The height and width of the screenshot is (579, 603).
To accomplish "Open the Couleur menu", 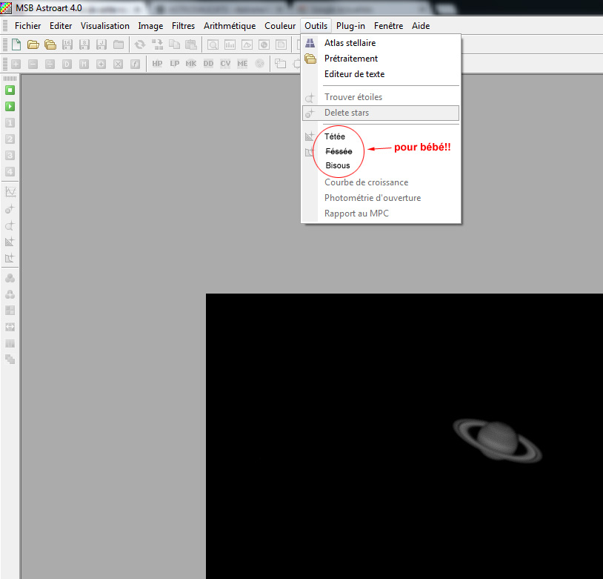I will (280, 25).
